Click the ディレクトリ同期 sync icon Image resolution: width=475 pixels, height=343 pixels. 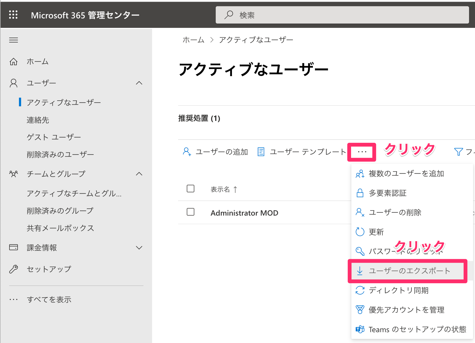[x=360, y=290]
